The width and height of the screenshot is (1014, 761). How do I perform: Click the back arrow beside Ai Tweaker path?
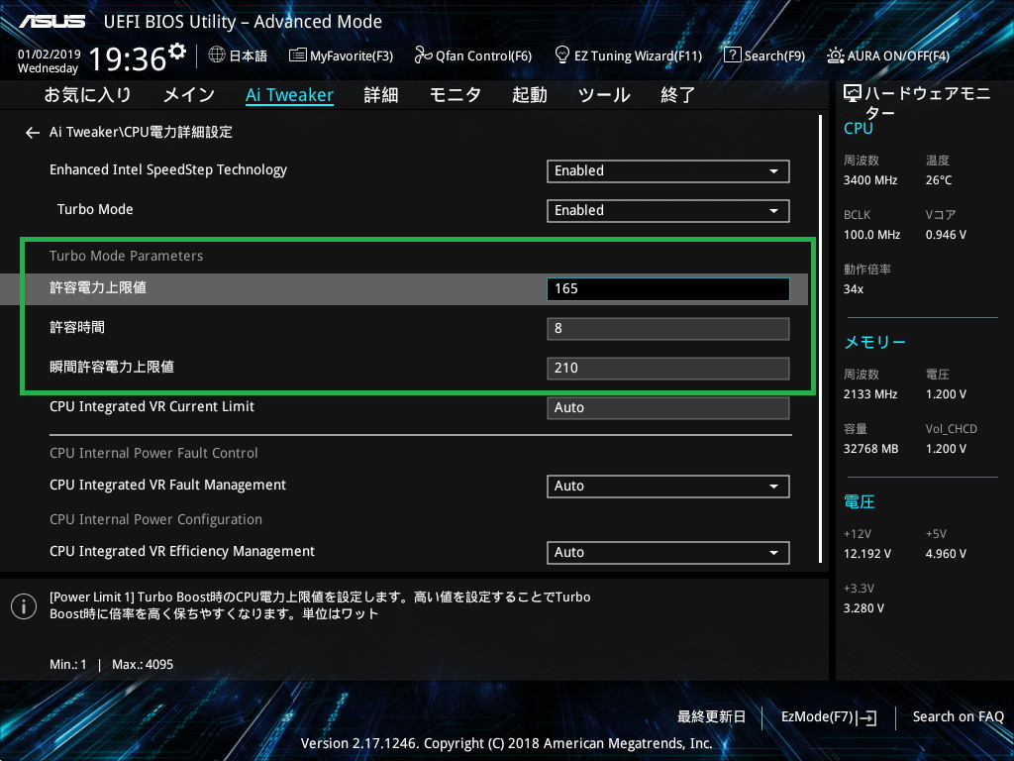point(33,133)
